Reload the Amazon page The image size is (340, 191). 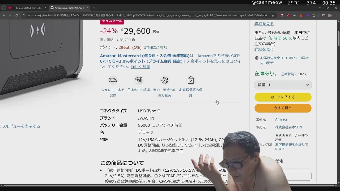pyautogui.click(x=16, y=15)
